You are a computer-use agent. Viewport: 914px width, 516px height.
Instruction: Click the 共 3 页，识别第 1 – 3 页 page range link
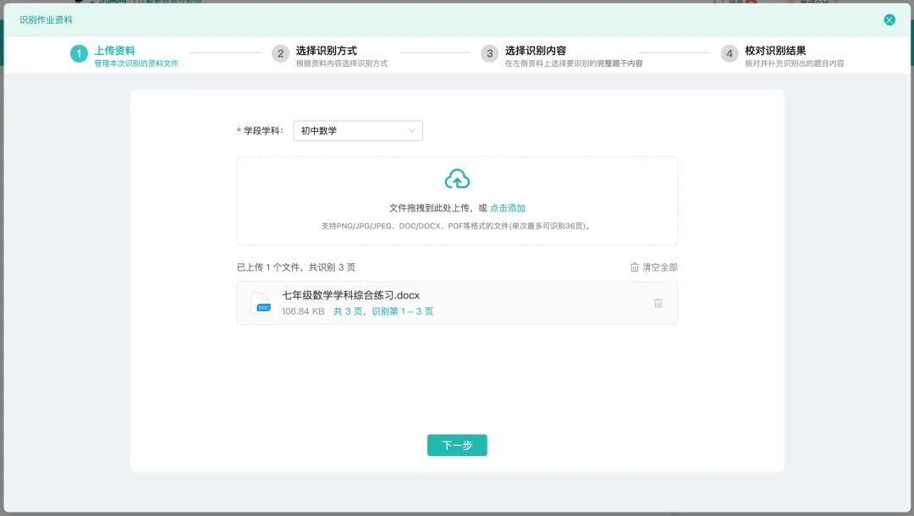click(x=383, y=311)
